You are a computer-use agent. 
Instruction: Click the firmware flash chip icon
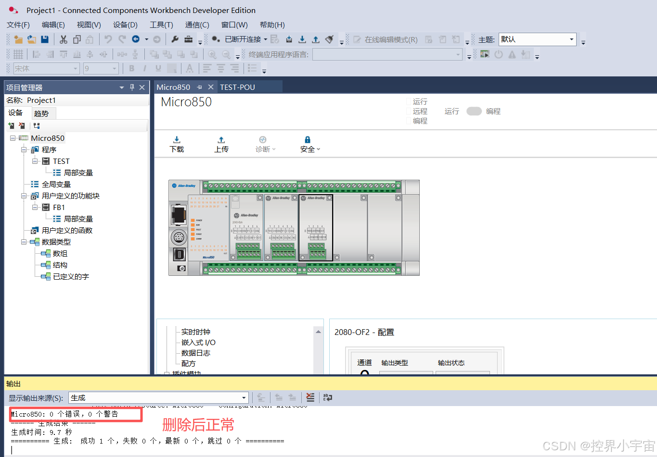289,39
